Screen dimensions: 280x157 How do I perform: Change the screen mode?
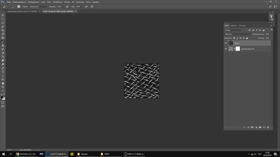pos(3,106)
